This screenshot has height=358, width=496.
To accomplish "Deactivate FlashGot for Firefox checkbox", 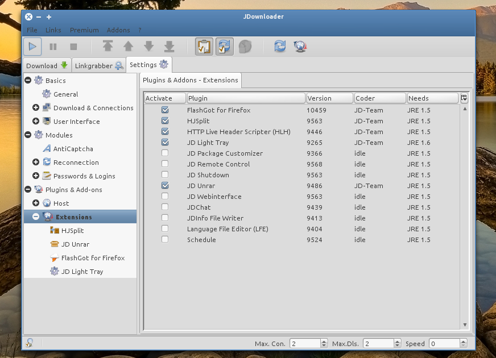I will (165, 110).
